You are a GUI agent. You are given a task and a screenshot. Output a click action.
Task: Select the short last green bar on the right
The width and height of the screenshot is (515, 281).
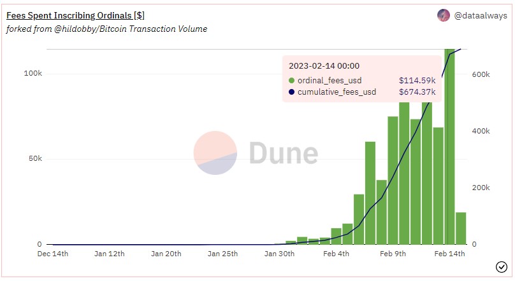(x=461, y=228)
